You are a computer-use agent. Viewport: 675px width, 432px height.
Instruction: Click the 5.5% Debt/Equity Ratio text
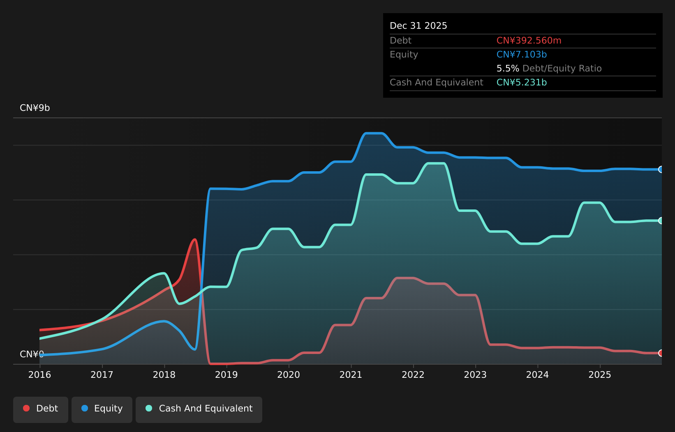(x=549, y=68)
